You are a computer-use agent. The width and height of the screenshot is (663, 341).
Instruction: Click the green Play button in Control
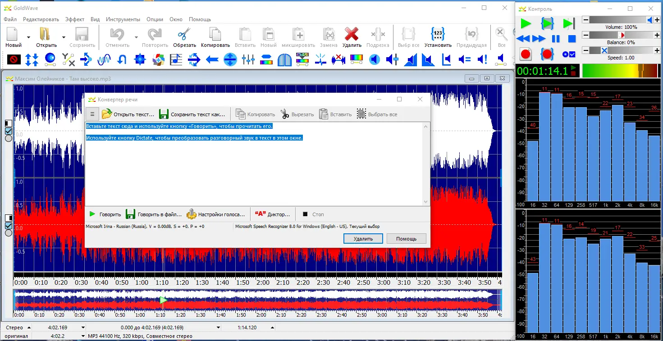tap(526, 24)
